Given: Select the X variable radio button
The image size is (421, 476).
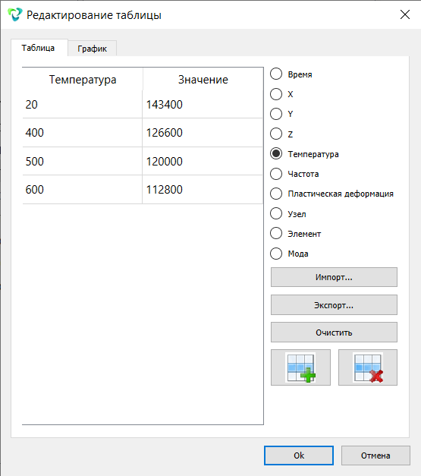Looking at the screenshot, I should tap(276, 94).
